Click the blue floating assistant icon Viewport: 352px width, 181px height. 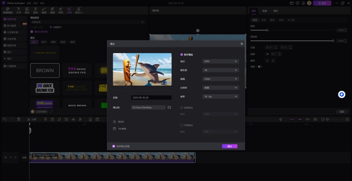point(341,94)
